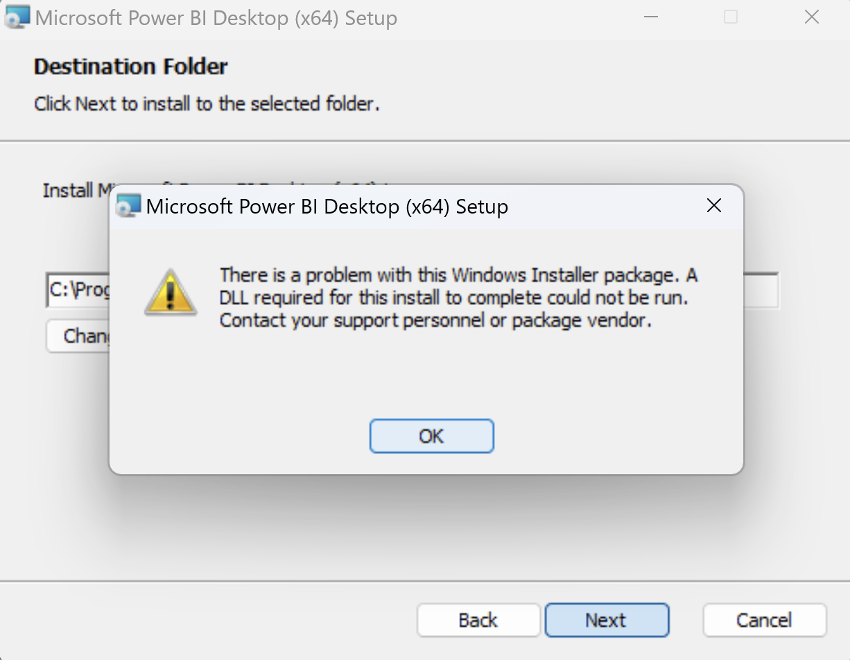The width and height of the screenshot is (850, 660).
Task: Click the installer icon in the dialog title bar
Action: [x=128, y=207]
